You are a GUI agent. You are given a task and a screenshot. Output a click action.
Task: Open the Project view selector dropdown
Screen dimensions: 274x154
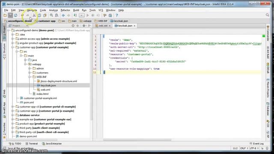(18, 26)
